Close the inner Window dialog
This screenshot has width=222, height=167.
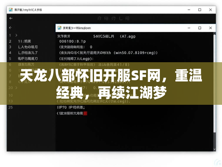(x=211, y=28)
